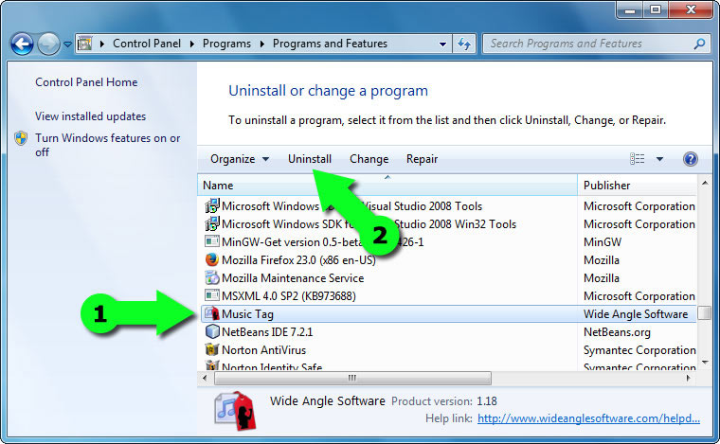Open Help with the question mark icon
The image size is (720, 444).
pyautogui.click(x=690, y=159)
